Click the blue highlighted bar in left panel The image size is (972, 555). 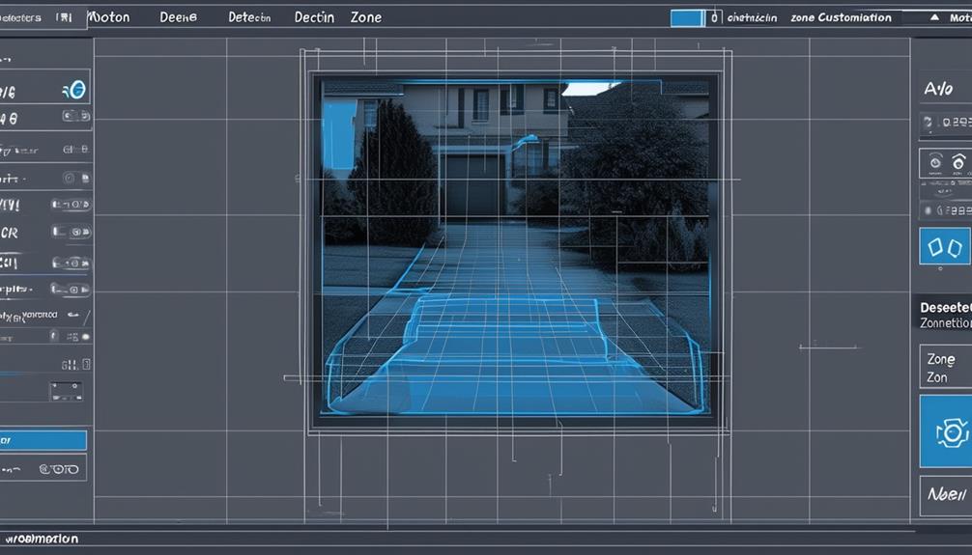coord(43,440)
